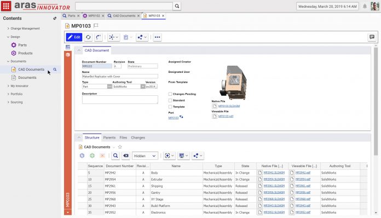Switch to the Changes relationship tab
The width and height of the screenshot is (381, 218).
click(x=138, y=137)
